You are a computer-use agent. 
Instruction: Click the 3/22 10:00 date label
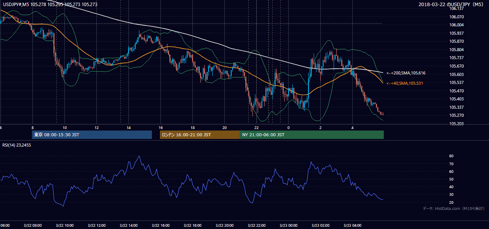click(x=64, y=226)
